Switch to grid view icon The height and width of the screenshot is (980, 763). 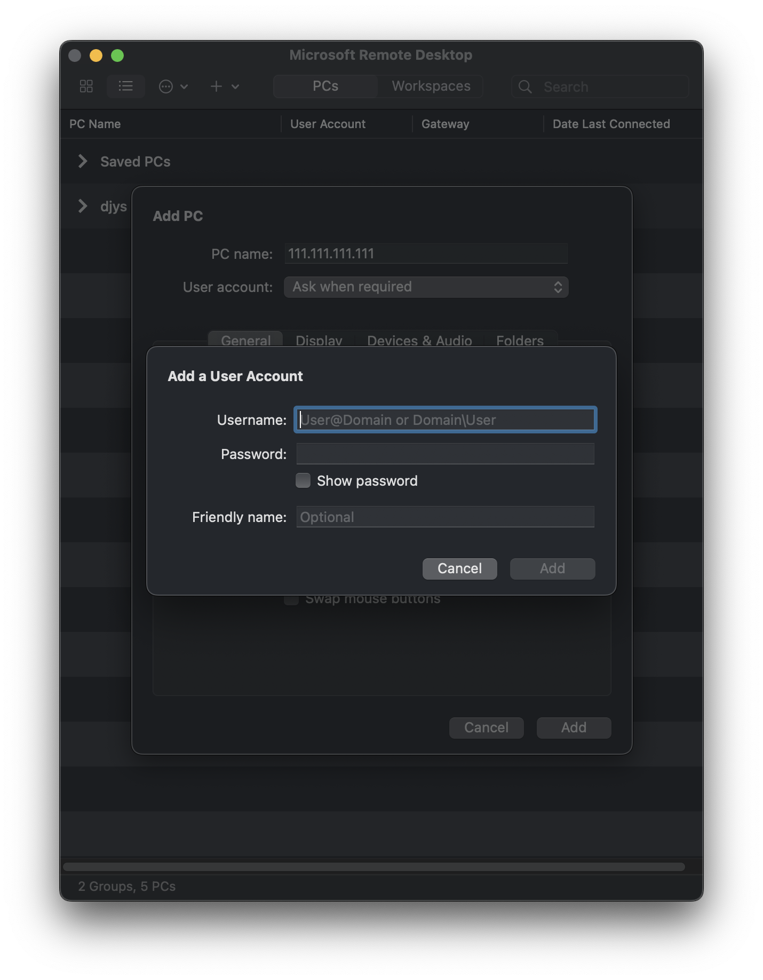tap(86, 86)
